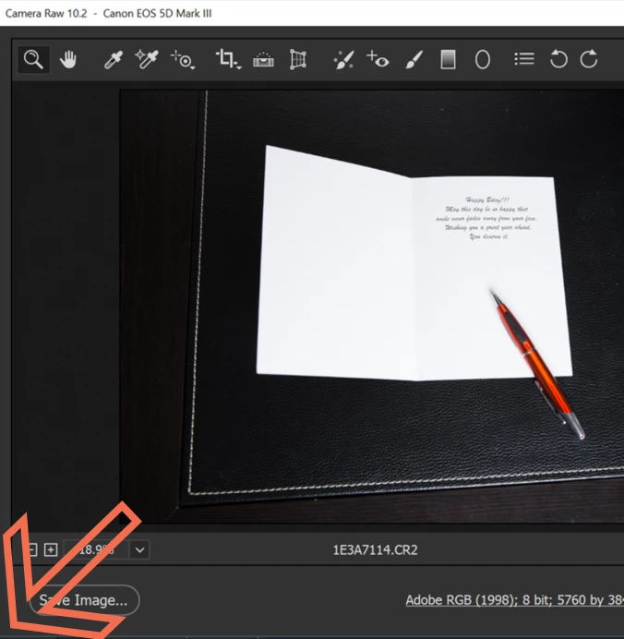Screen dimensions: 624x639
Task: Click the greeting card image preview
Action: 371,307
